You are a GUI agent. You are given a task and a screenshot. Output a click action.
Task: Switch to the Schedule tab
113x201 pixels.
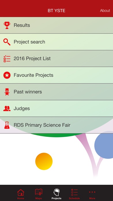[x=74, y=194]
